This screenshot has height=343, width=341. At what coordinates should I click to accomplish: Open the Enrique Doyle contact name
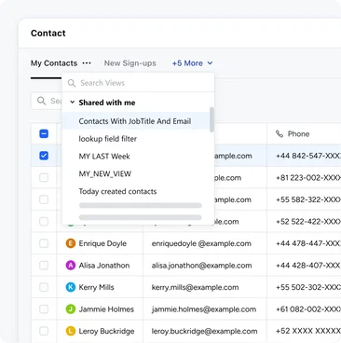pyautogui.click(x=102, y=243)
